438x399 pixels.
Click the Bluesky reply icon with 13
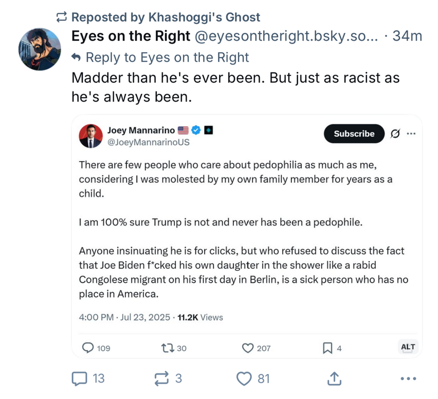point(80,379)
